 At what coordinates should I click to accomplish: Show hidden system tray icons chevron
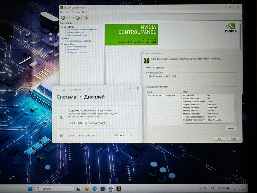[x=200, y=188]
